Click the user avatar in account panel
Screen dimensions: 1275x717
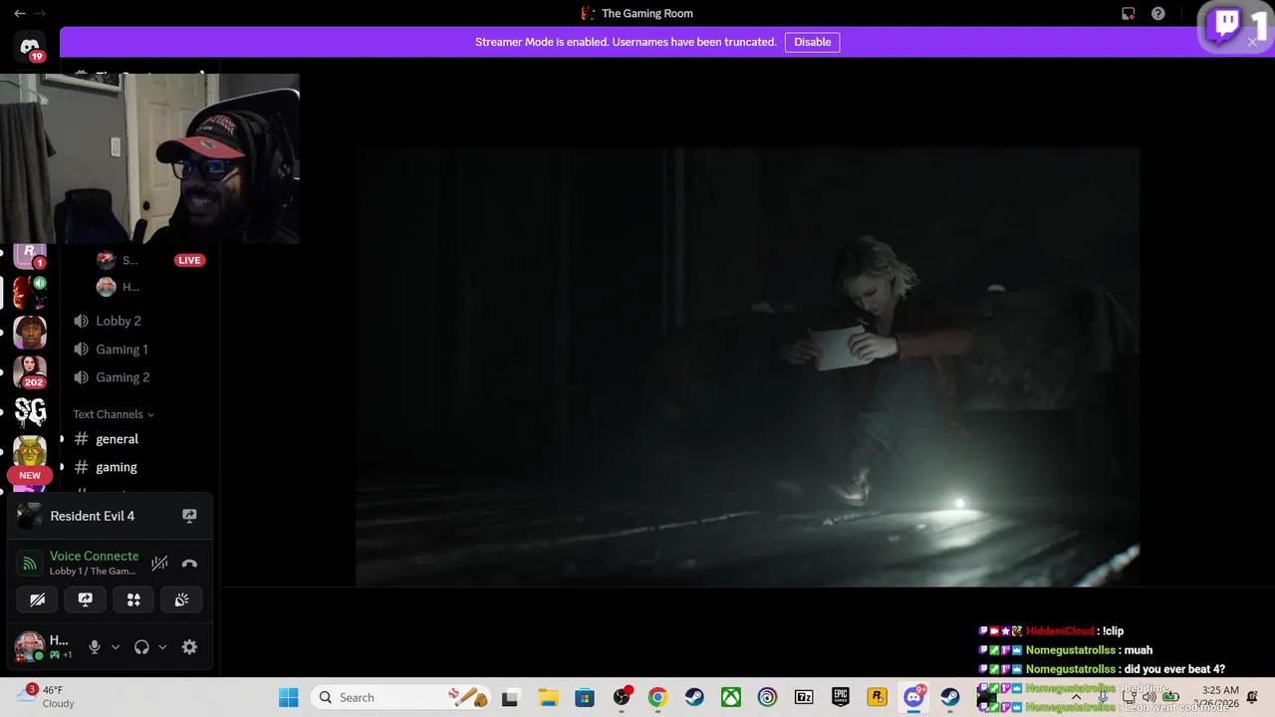point(29,646)
